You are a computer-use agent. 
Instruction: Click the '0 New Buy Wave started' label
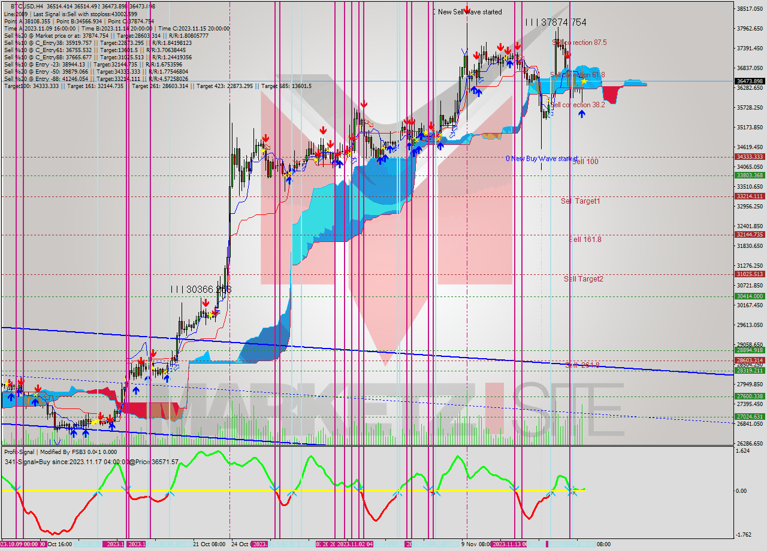(x=542, y=159)
